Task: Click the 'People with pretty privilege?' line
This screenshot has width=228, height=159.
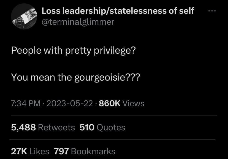Action: click(x=73, y=51)
